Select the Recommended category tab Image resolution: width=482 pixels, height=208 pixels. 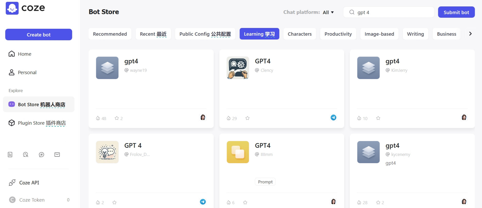(110, 34)
